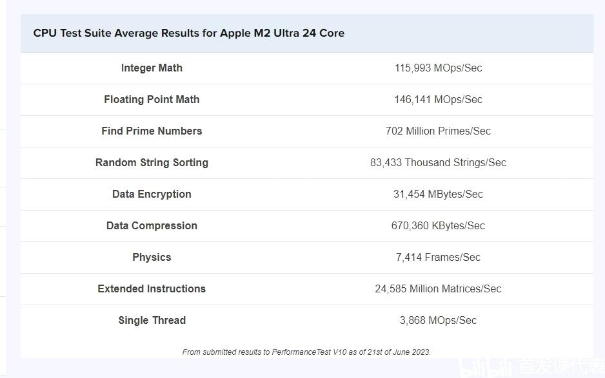Select the Data Encryption row label
Image resolution: width=605 pixels, height=378 pixels.
[152, 194]
